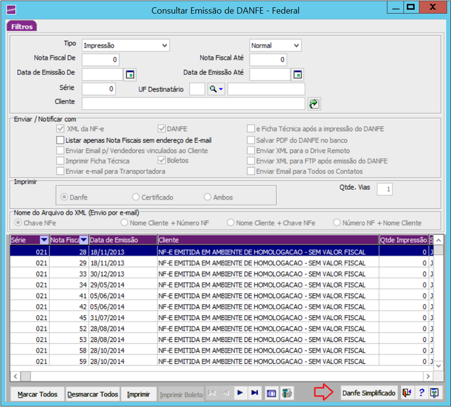Check Enviar e-mail para Transportadora
Screen dimensions: 451x407
coord(60,171)
